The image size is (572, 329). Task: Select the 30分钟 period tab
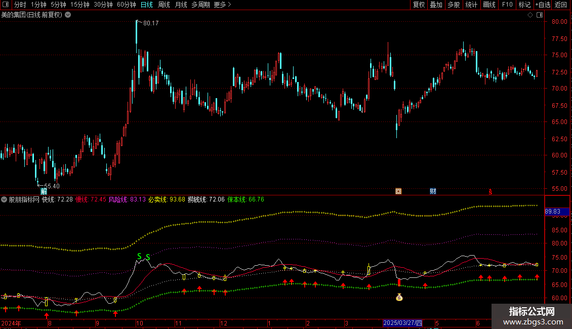[103, 5]
